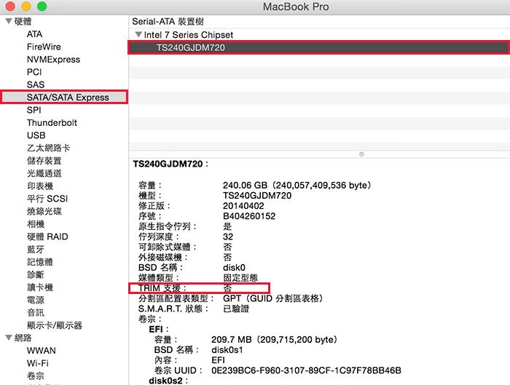Select 藍牙 in the sidebar
510x385 pixels.
36,249
